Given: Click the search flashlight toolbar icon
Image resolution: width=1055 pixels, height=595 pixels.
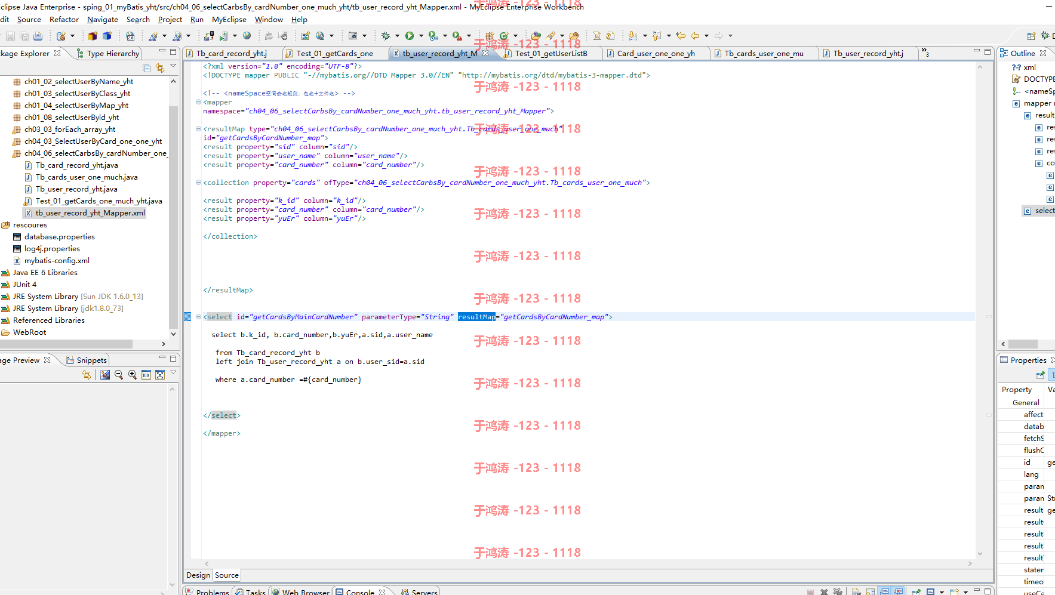Looking at the screenshot, I should (x=550, y=36).
